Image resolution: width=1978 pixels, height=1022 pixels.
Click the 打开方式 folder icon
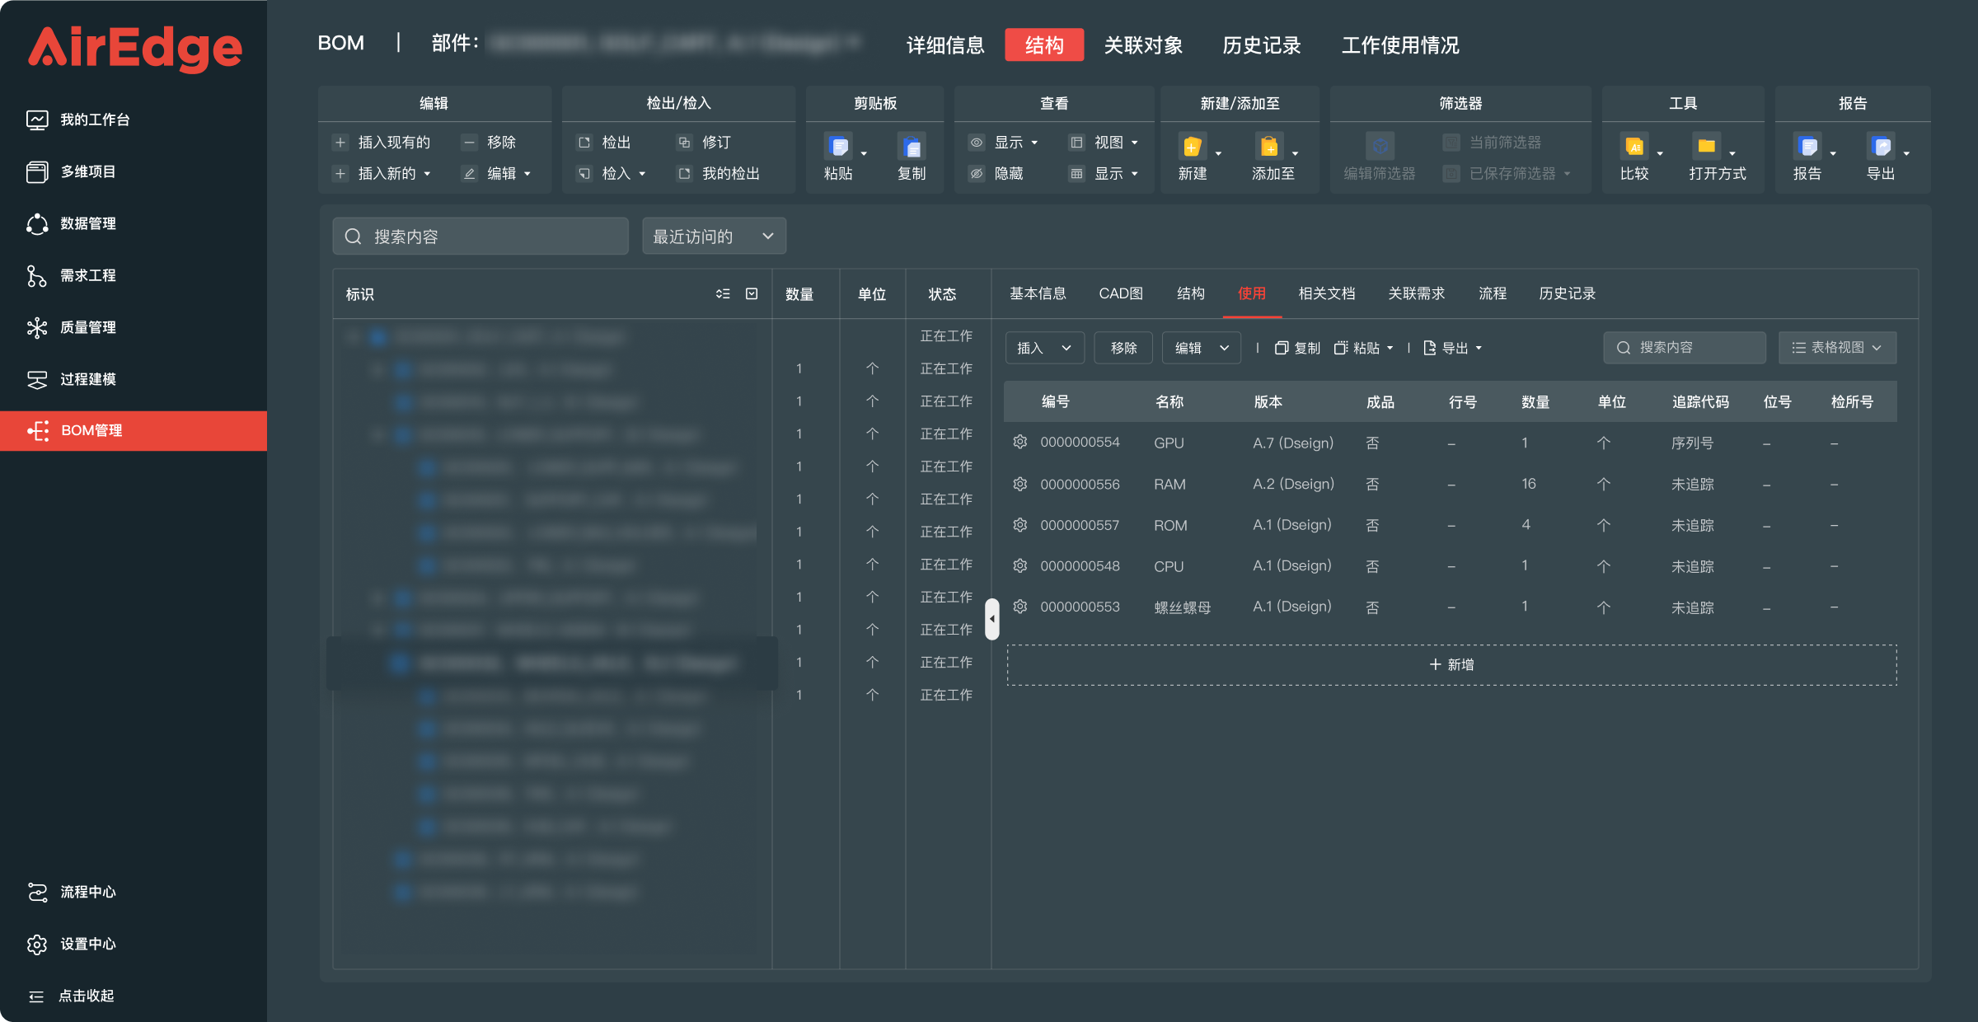tap(1707, 147)
